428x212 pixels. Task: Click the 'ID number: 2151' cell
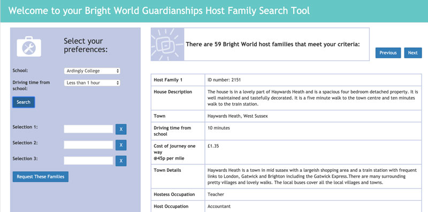(313, 80)
